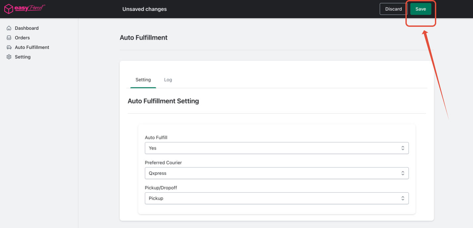Go to Orders in the sidebar
The width and height of the screenshot is (473, 228).
tap(22, 38)
